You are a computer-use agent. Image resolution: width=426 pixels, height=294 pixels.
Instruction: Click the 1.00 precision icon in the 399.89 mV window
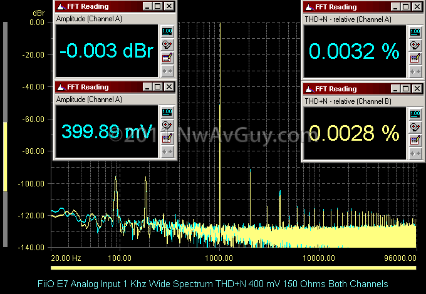[167, 112]
